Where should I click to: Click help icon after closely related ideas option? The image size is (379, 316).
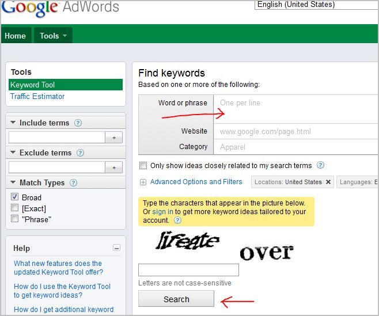[x=320, y=165]
